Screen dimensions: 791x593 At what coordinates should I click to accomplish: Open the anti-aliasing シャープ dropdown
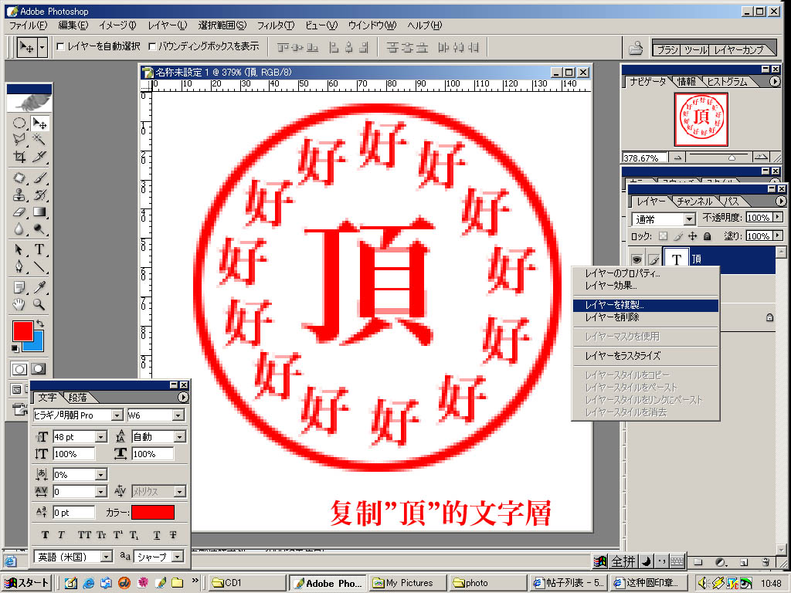pyautogui.click(x=177, y=557)
